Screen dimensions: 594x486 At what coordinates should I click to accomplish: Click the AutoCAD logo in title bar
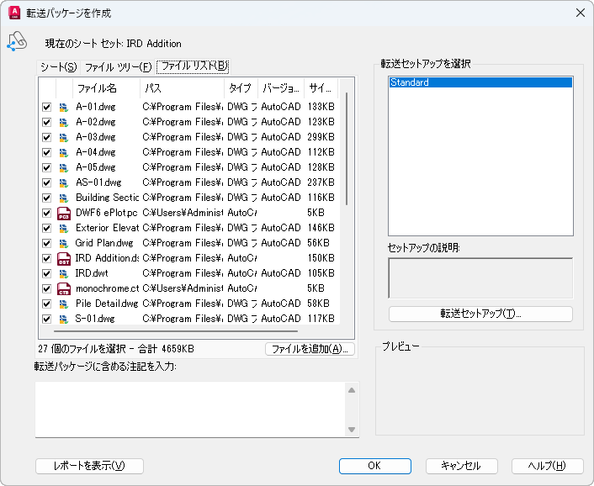(x=14, y=13)
